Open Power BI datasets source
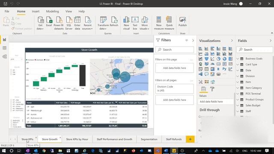The width and height of the screenshot is (274, 154). [x=59, y=23]
